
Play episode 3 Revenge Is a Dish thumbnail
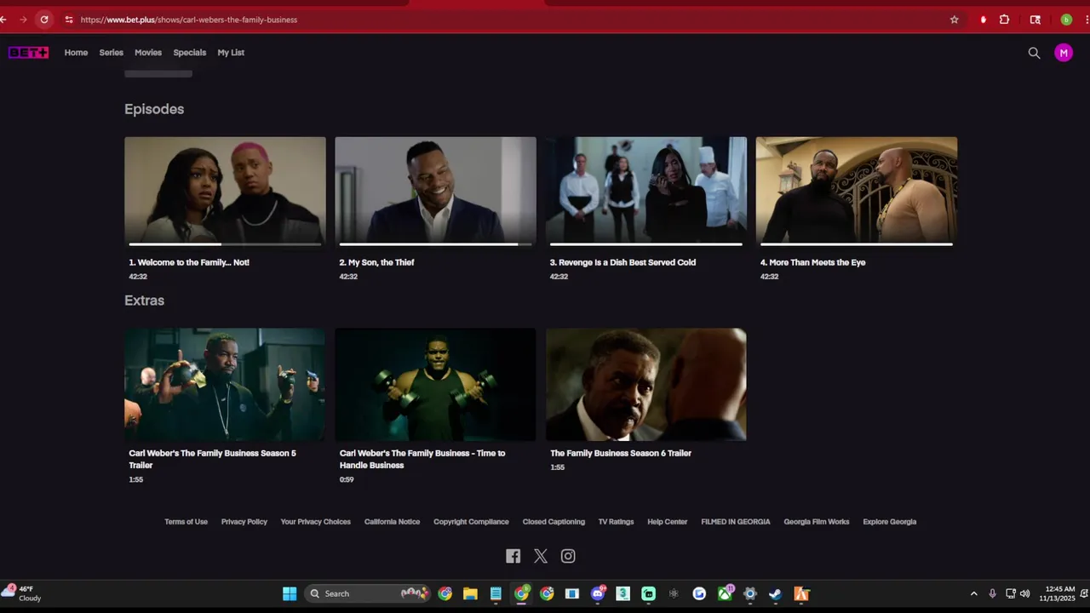coord(645,190)
